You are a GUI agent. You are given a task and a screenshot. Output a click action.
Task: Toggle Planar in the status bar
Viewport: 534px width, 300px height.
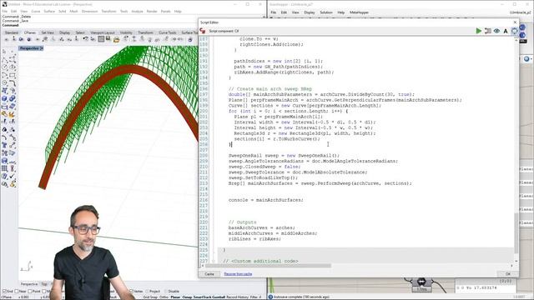tap(175, 297)
